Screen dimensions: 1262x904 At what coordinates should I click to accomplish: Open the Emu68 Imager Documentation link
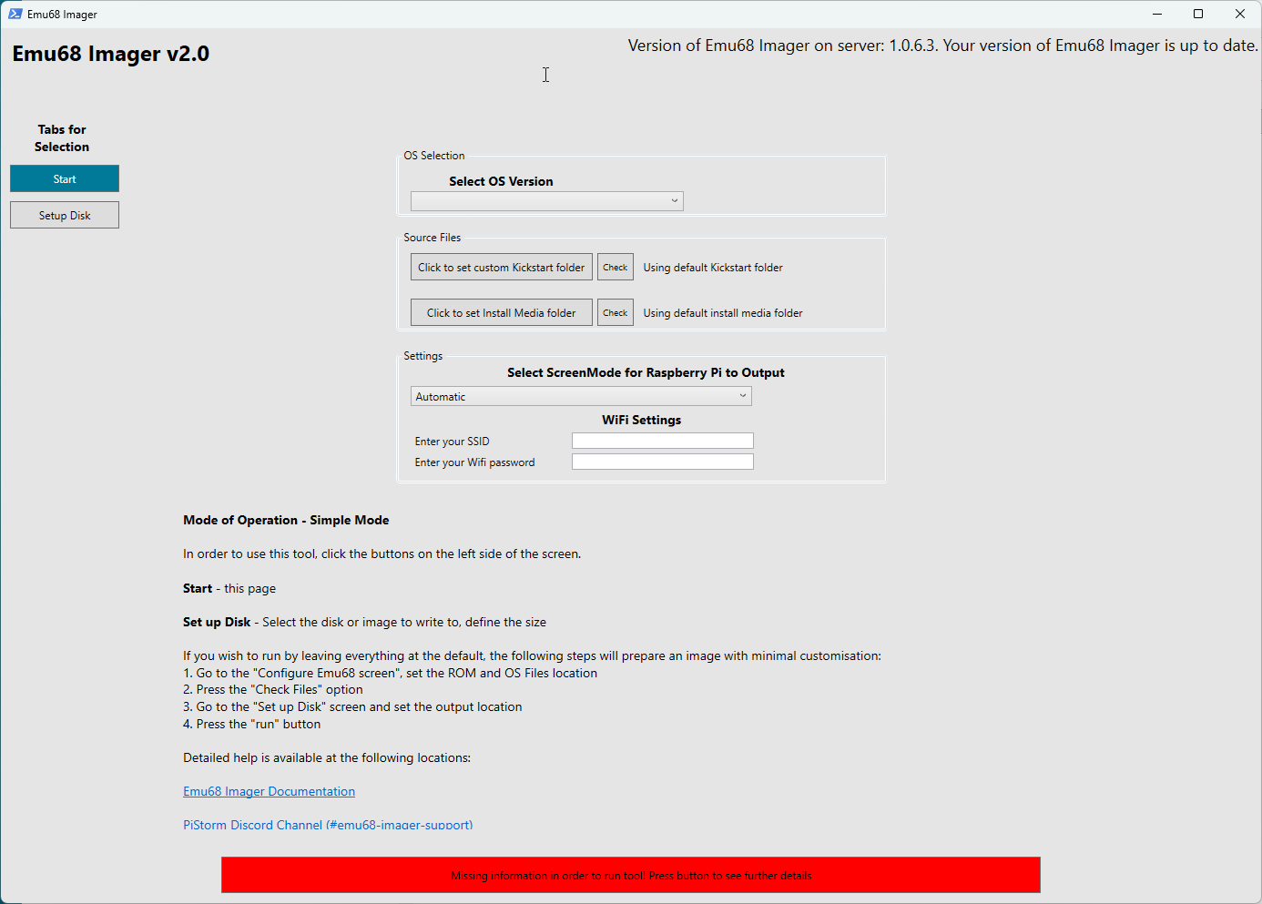pyautogui.click(x=269, y=791)
